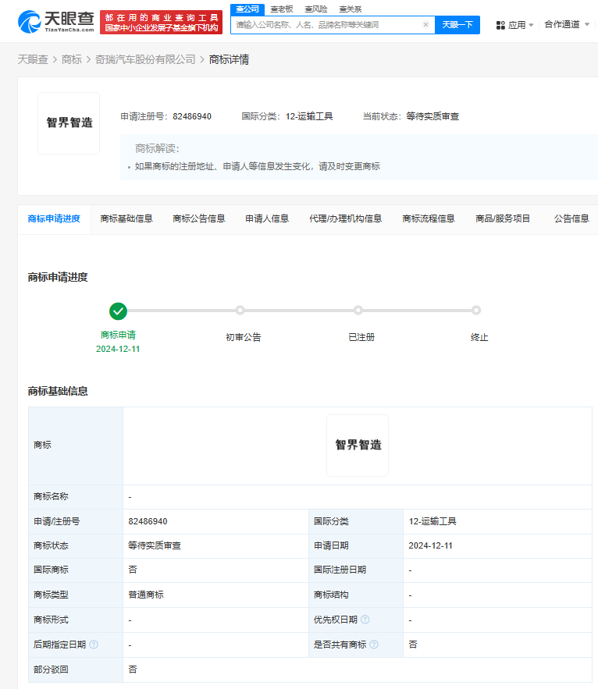Viewport: 598px width, 689px height.
Task: Click the 已注册 progress step circle
Action: coord(358,311)
